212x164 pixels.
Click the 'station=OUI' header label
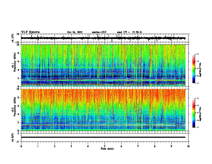pos(99,32)
